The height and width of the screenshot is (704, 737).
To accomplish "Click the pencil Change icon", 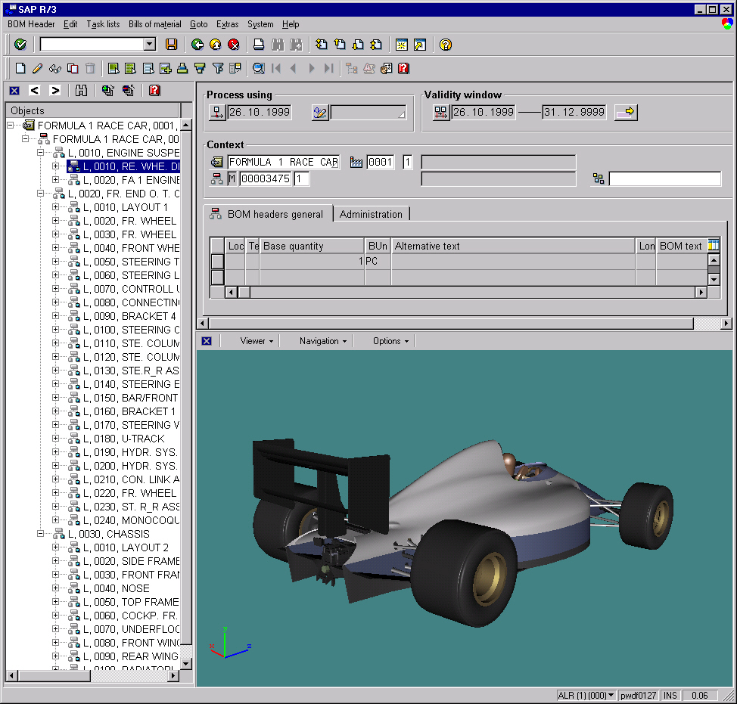I will point(38,68).
